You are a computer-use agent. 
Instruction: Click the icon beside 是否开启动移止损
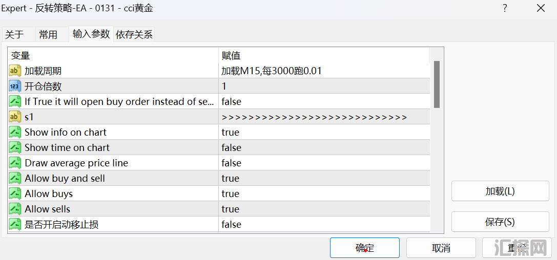tap(15, 224)
